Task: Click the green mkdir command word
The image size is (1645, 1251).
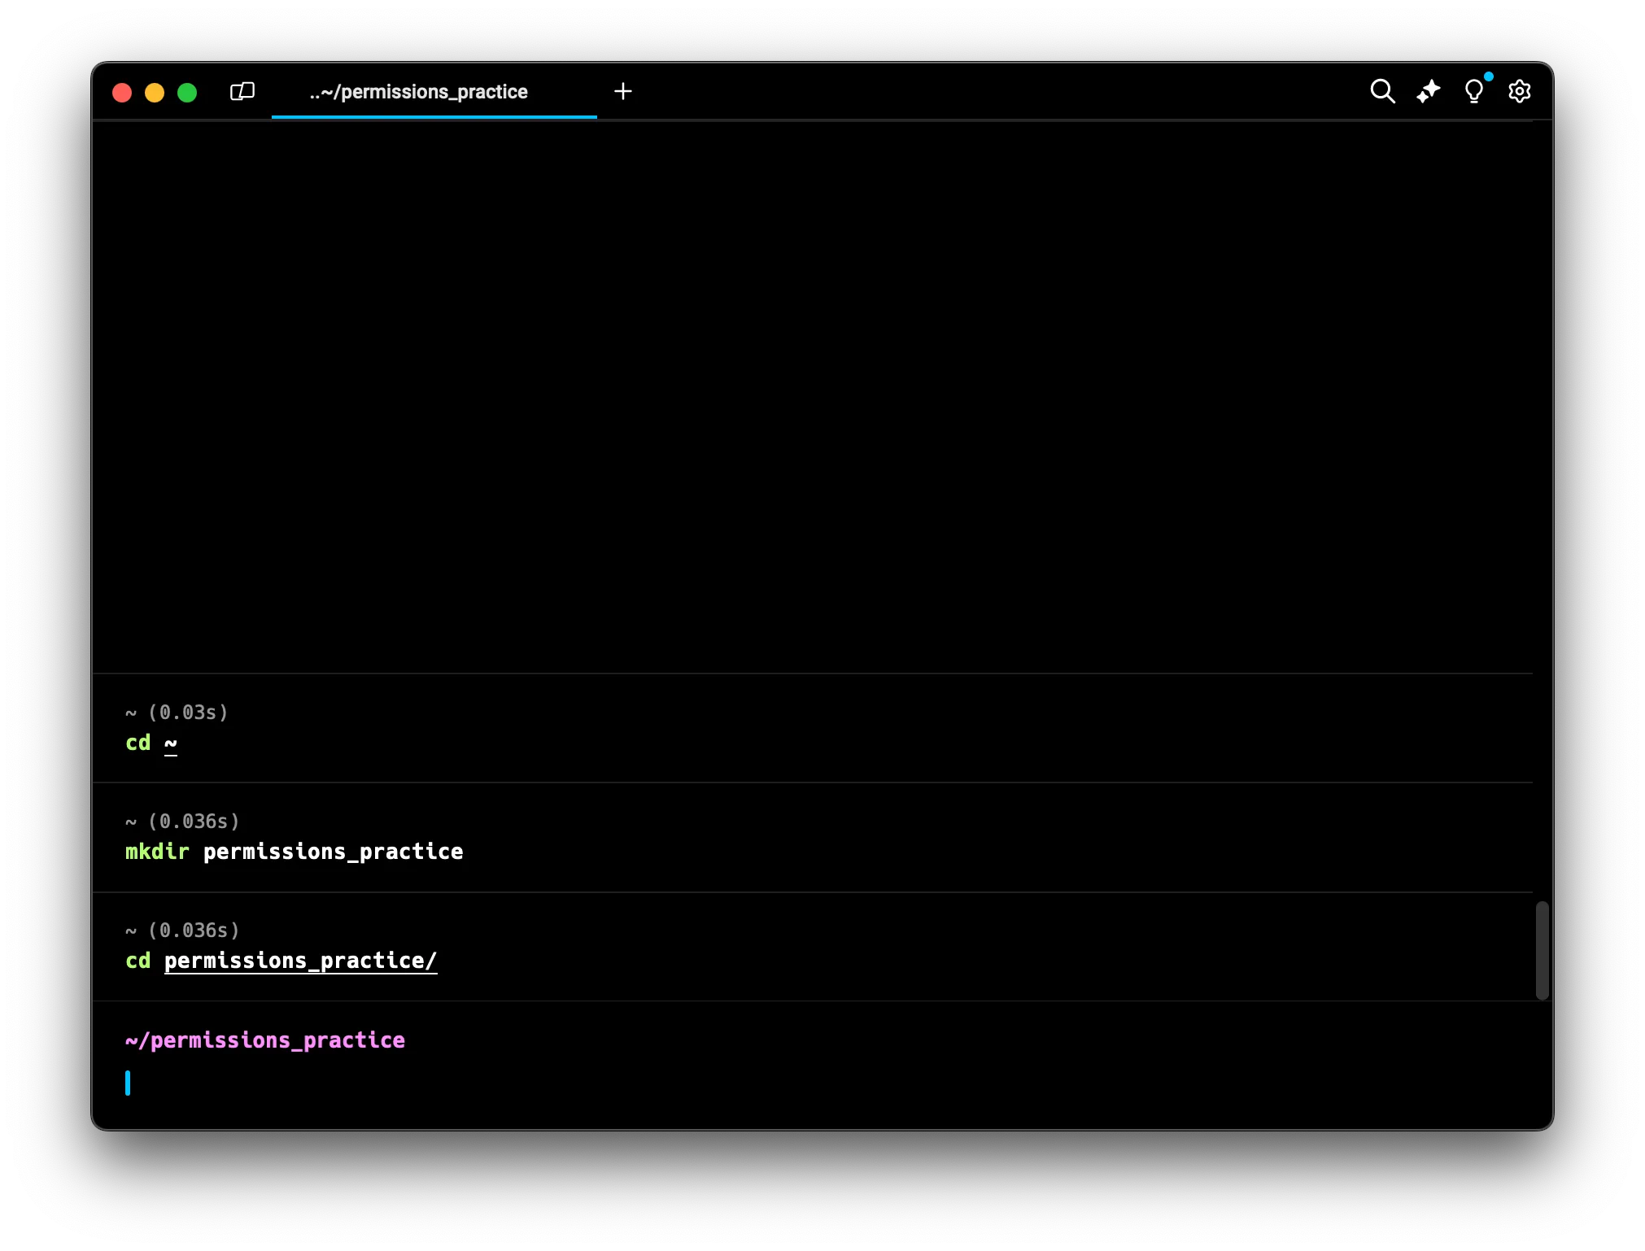Action: (157, 852)
